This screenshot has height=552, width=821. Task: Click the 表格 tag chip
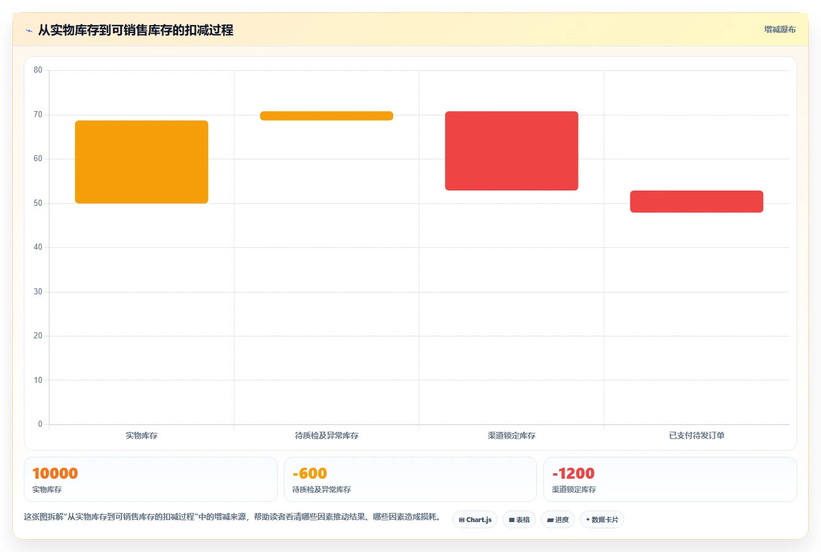[519, 520]
